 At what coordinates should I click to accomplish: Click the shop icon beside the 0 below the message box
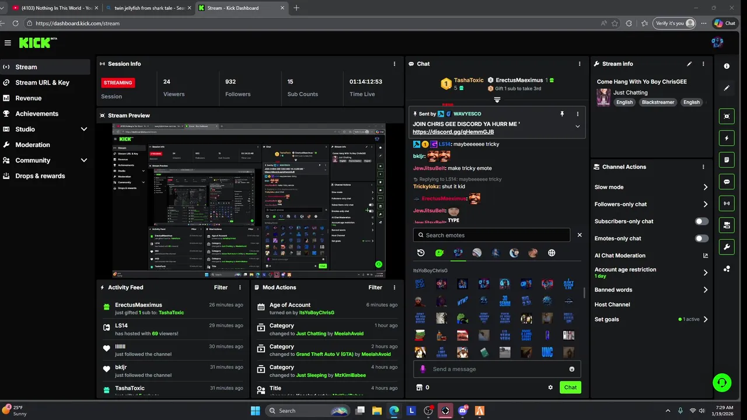pyautogui.click(x=418, y=387)
